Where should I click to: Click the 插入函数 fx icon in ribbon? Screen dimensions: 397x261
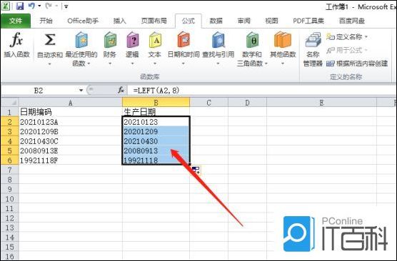coord(16,40)
